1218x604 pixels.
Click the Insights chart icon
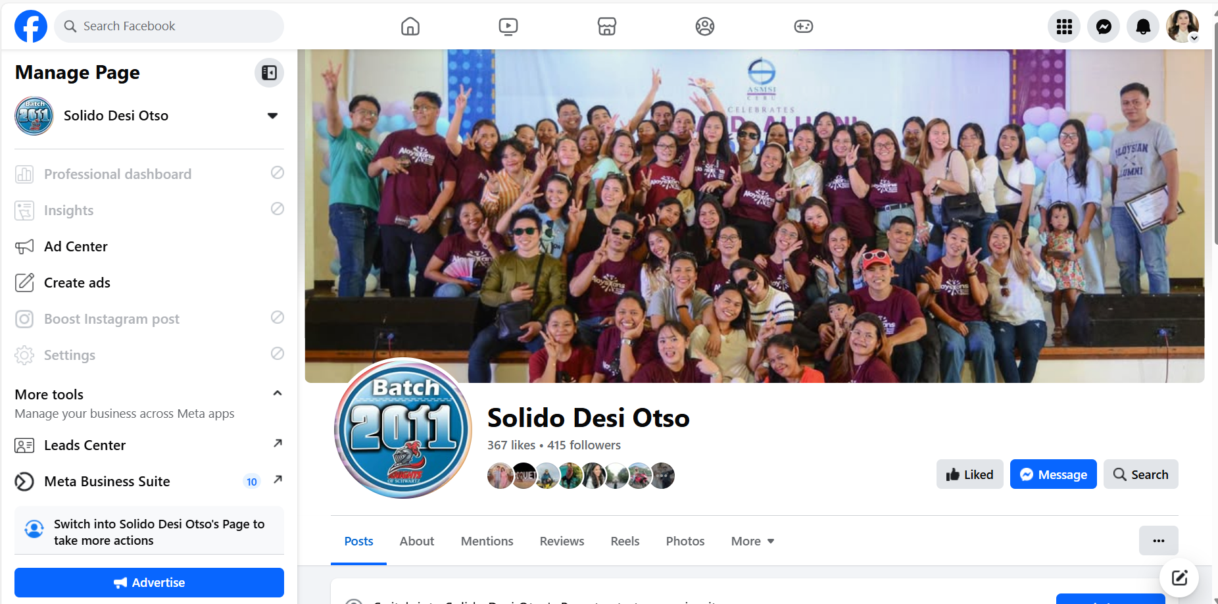(x=24, y=211)
